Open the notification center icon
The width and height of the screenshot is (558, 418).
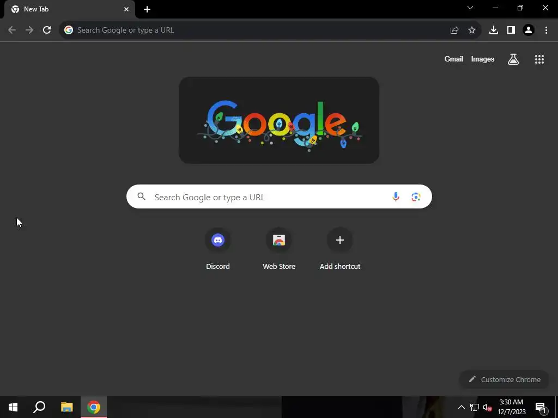(541, 407)
